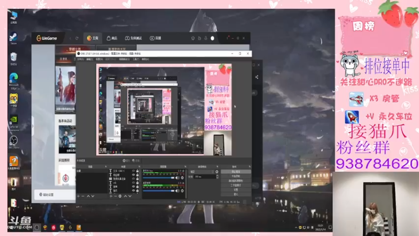
Task: Open 文件(F) menu in OBS
Action: (81, 59)
